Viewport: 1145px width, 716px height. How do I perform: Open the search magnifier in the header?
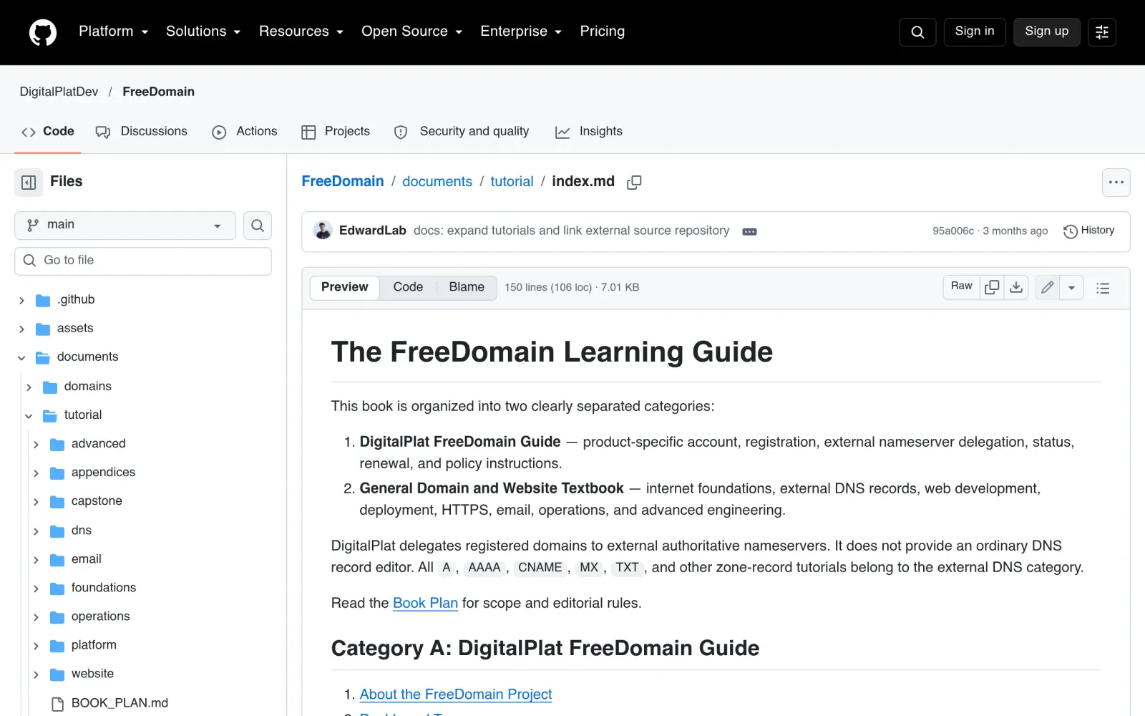[x=917, y=32]
